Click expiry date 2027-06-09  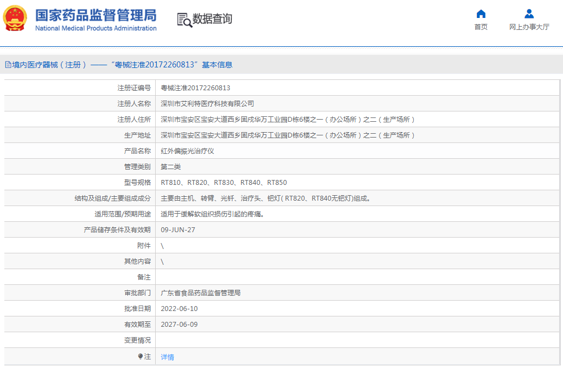coord(179,324)
